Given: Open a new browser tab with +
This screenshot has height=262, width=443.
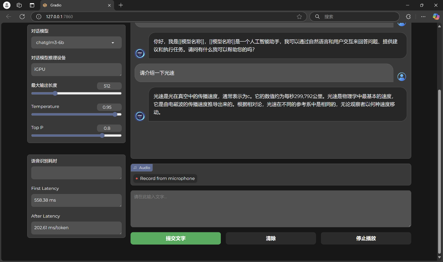Looking at the screenshot, I should tap(121, 5).
